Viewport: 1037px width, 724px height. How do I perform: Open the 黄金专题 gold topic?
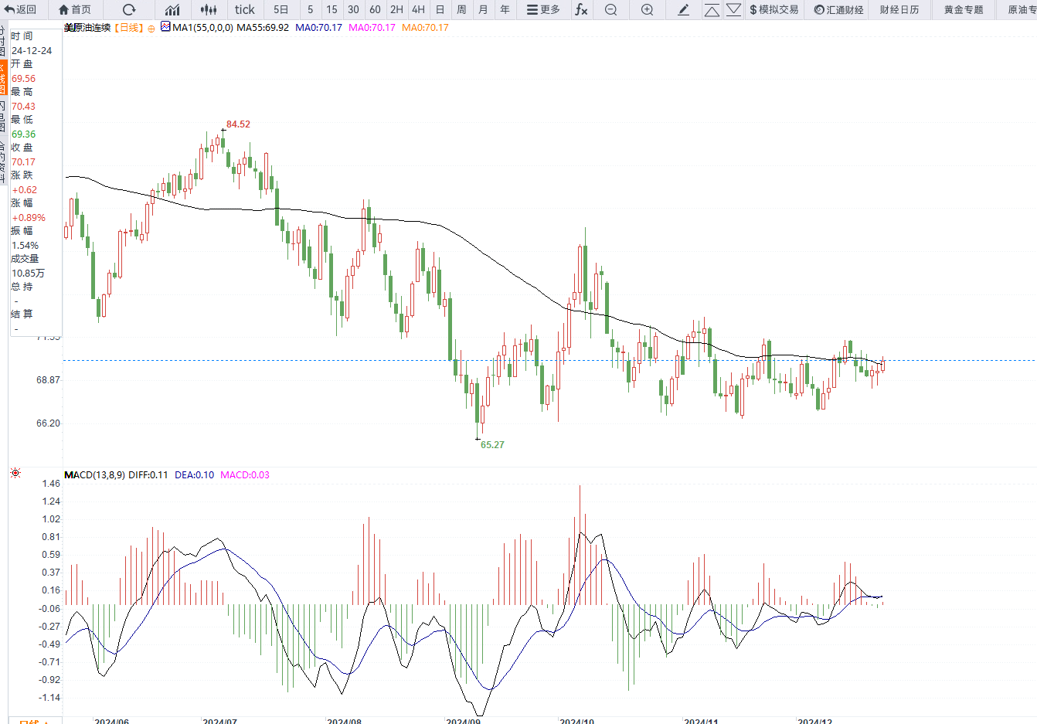(x=964, y=9)
